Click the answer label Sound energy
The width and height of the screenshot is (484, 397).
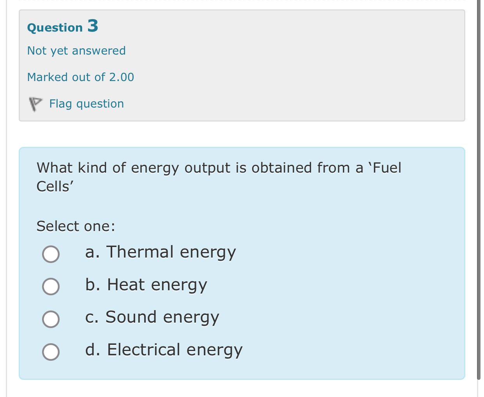point(152,317)
